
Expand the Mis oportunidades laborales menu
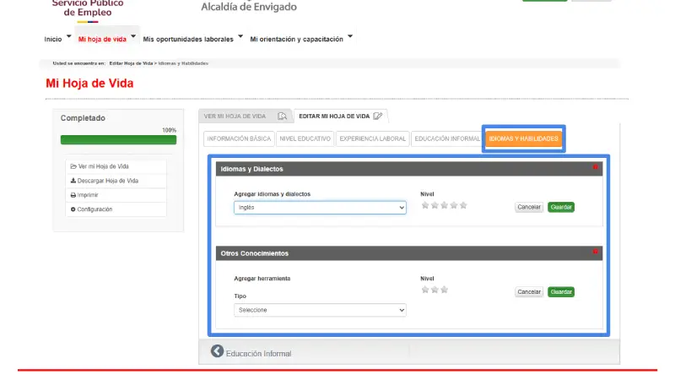(x=192, y=39)
